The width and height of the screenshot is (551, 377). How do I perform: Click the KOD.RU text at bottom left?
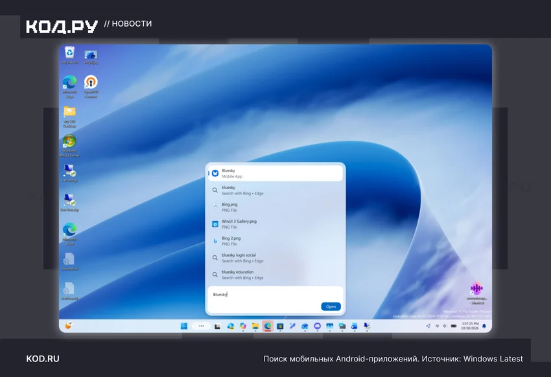[x=43, y=359]
